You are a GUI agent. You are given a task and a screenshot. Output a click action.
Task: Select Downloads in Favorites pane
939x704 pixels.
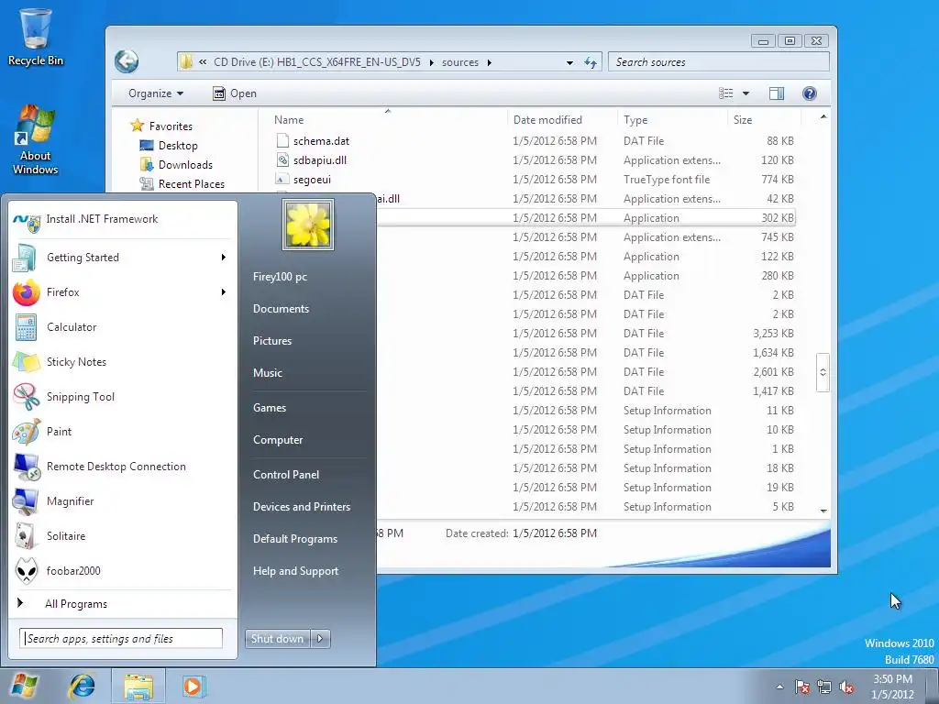coord(176,165)
